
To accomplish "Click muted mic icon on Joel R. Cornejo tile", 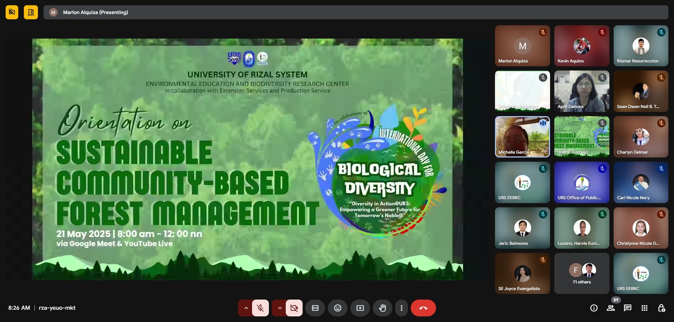I will pos(602,123).
